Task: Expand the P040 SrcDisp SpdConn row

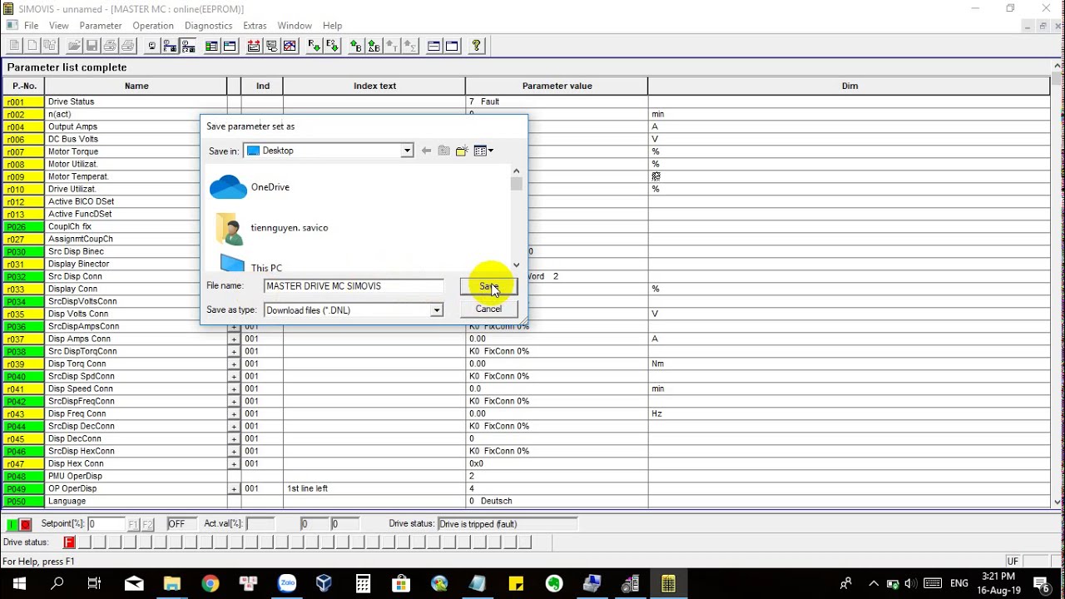Action: 234,376
